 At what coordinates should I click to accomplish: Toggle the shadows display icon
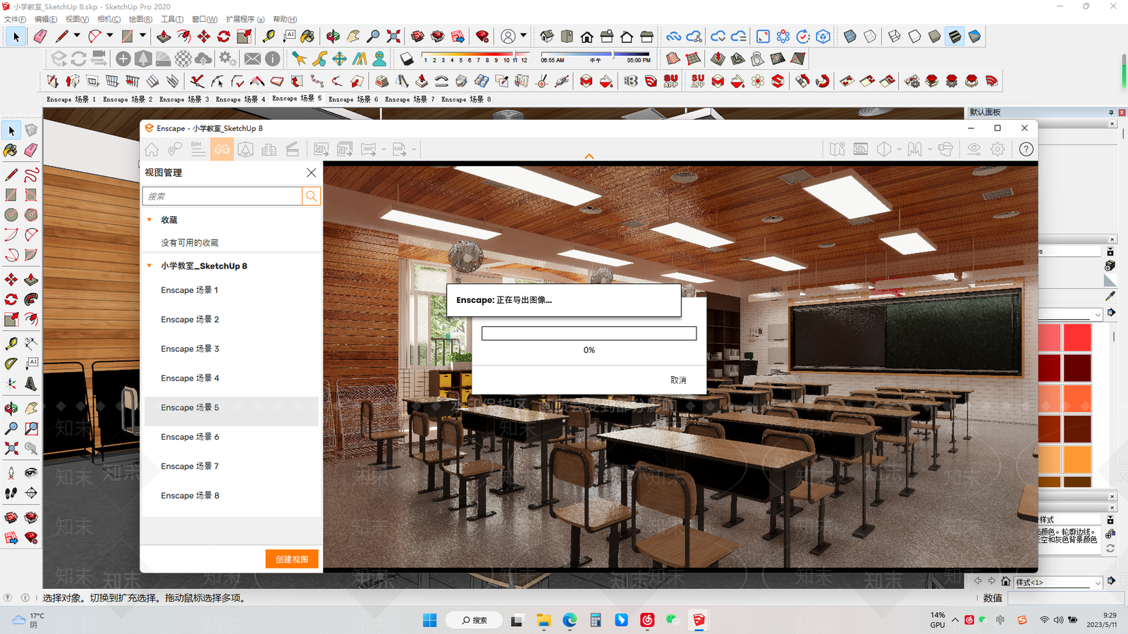[x=407, y=59]
